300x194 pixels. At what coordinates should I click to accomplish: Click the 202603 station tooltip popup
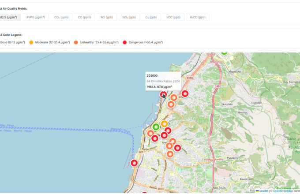[x=163, y=81]
